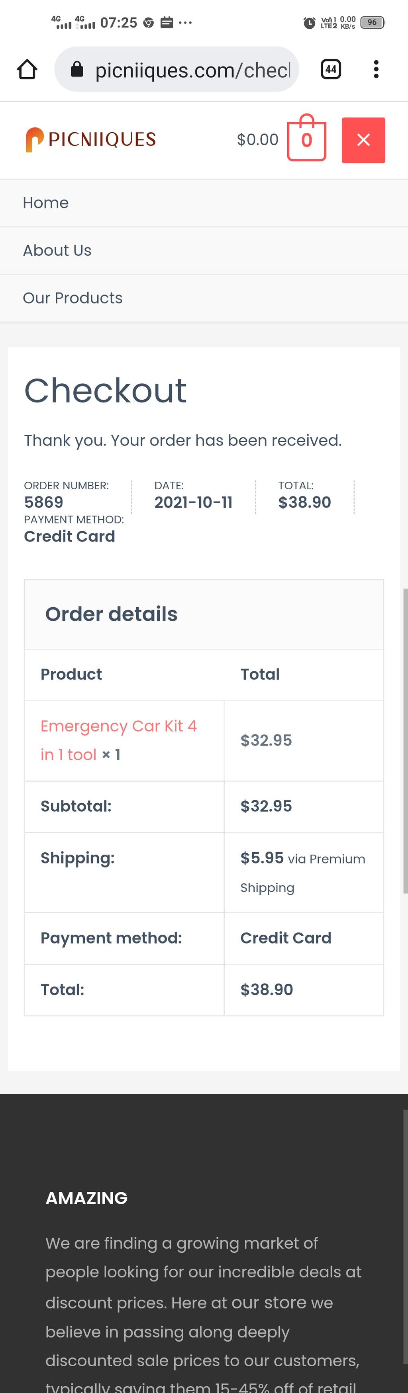
Task: Open the Our Products menu item
Action: pos(73,298)
